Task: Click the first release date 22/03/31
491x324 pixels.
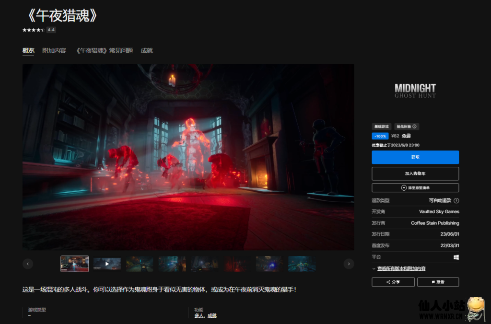Action: (450, 245)
